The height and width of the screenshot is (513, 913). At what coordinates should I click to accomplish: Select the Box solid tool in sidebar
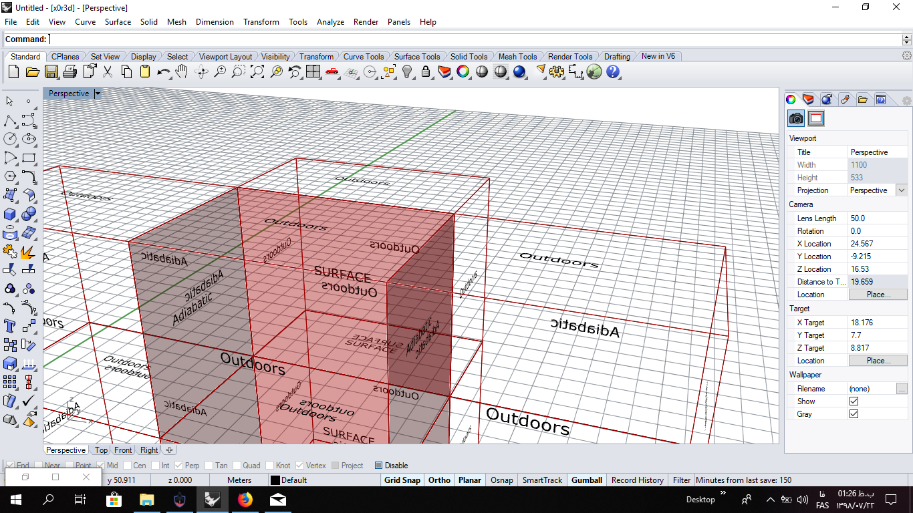click(10, 214)
